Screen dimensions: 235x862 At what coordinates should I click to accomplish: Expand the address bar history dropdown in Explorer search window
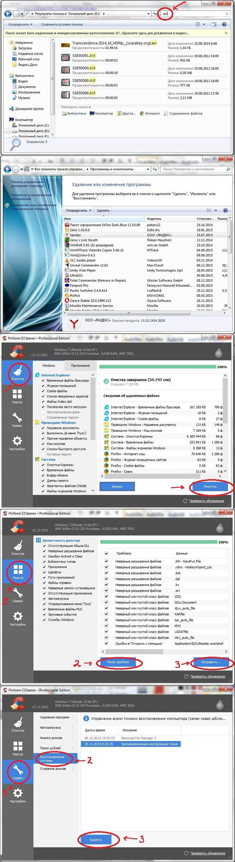click(148, 14)
